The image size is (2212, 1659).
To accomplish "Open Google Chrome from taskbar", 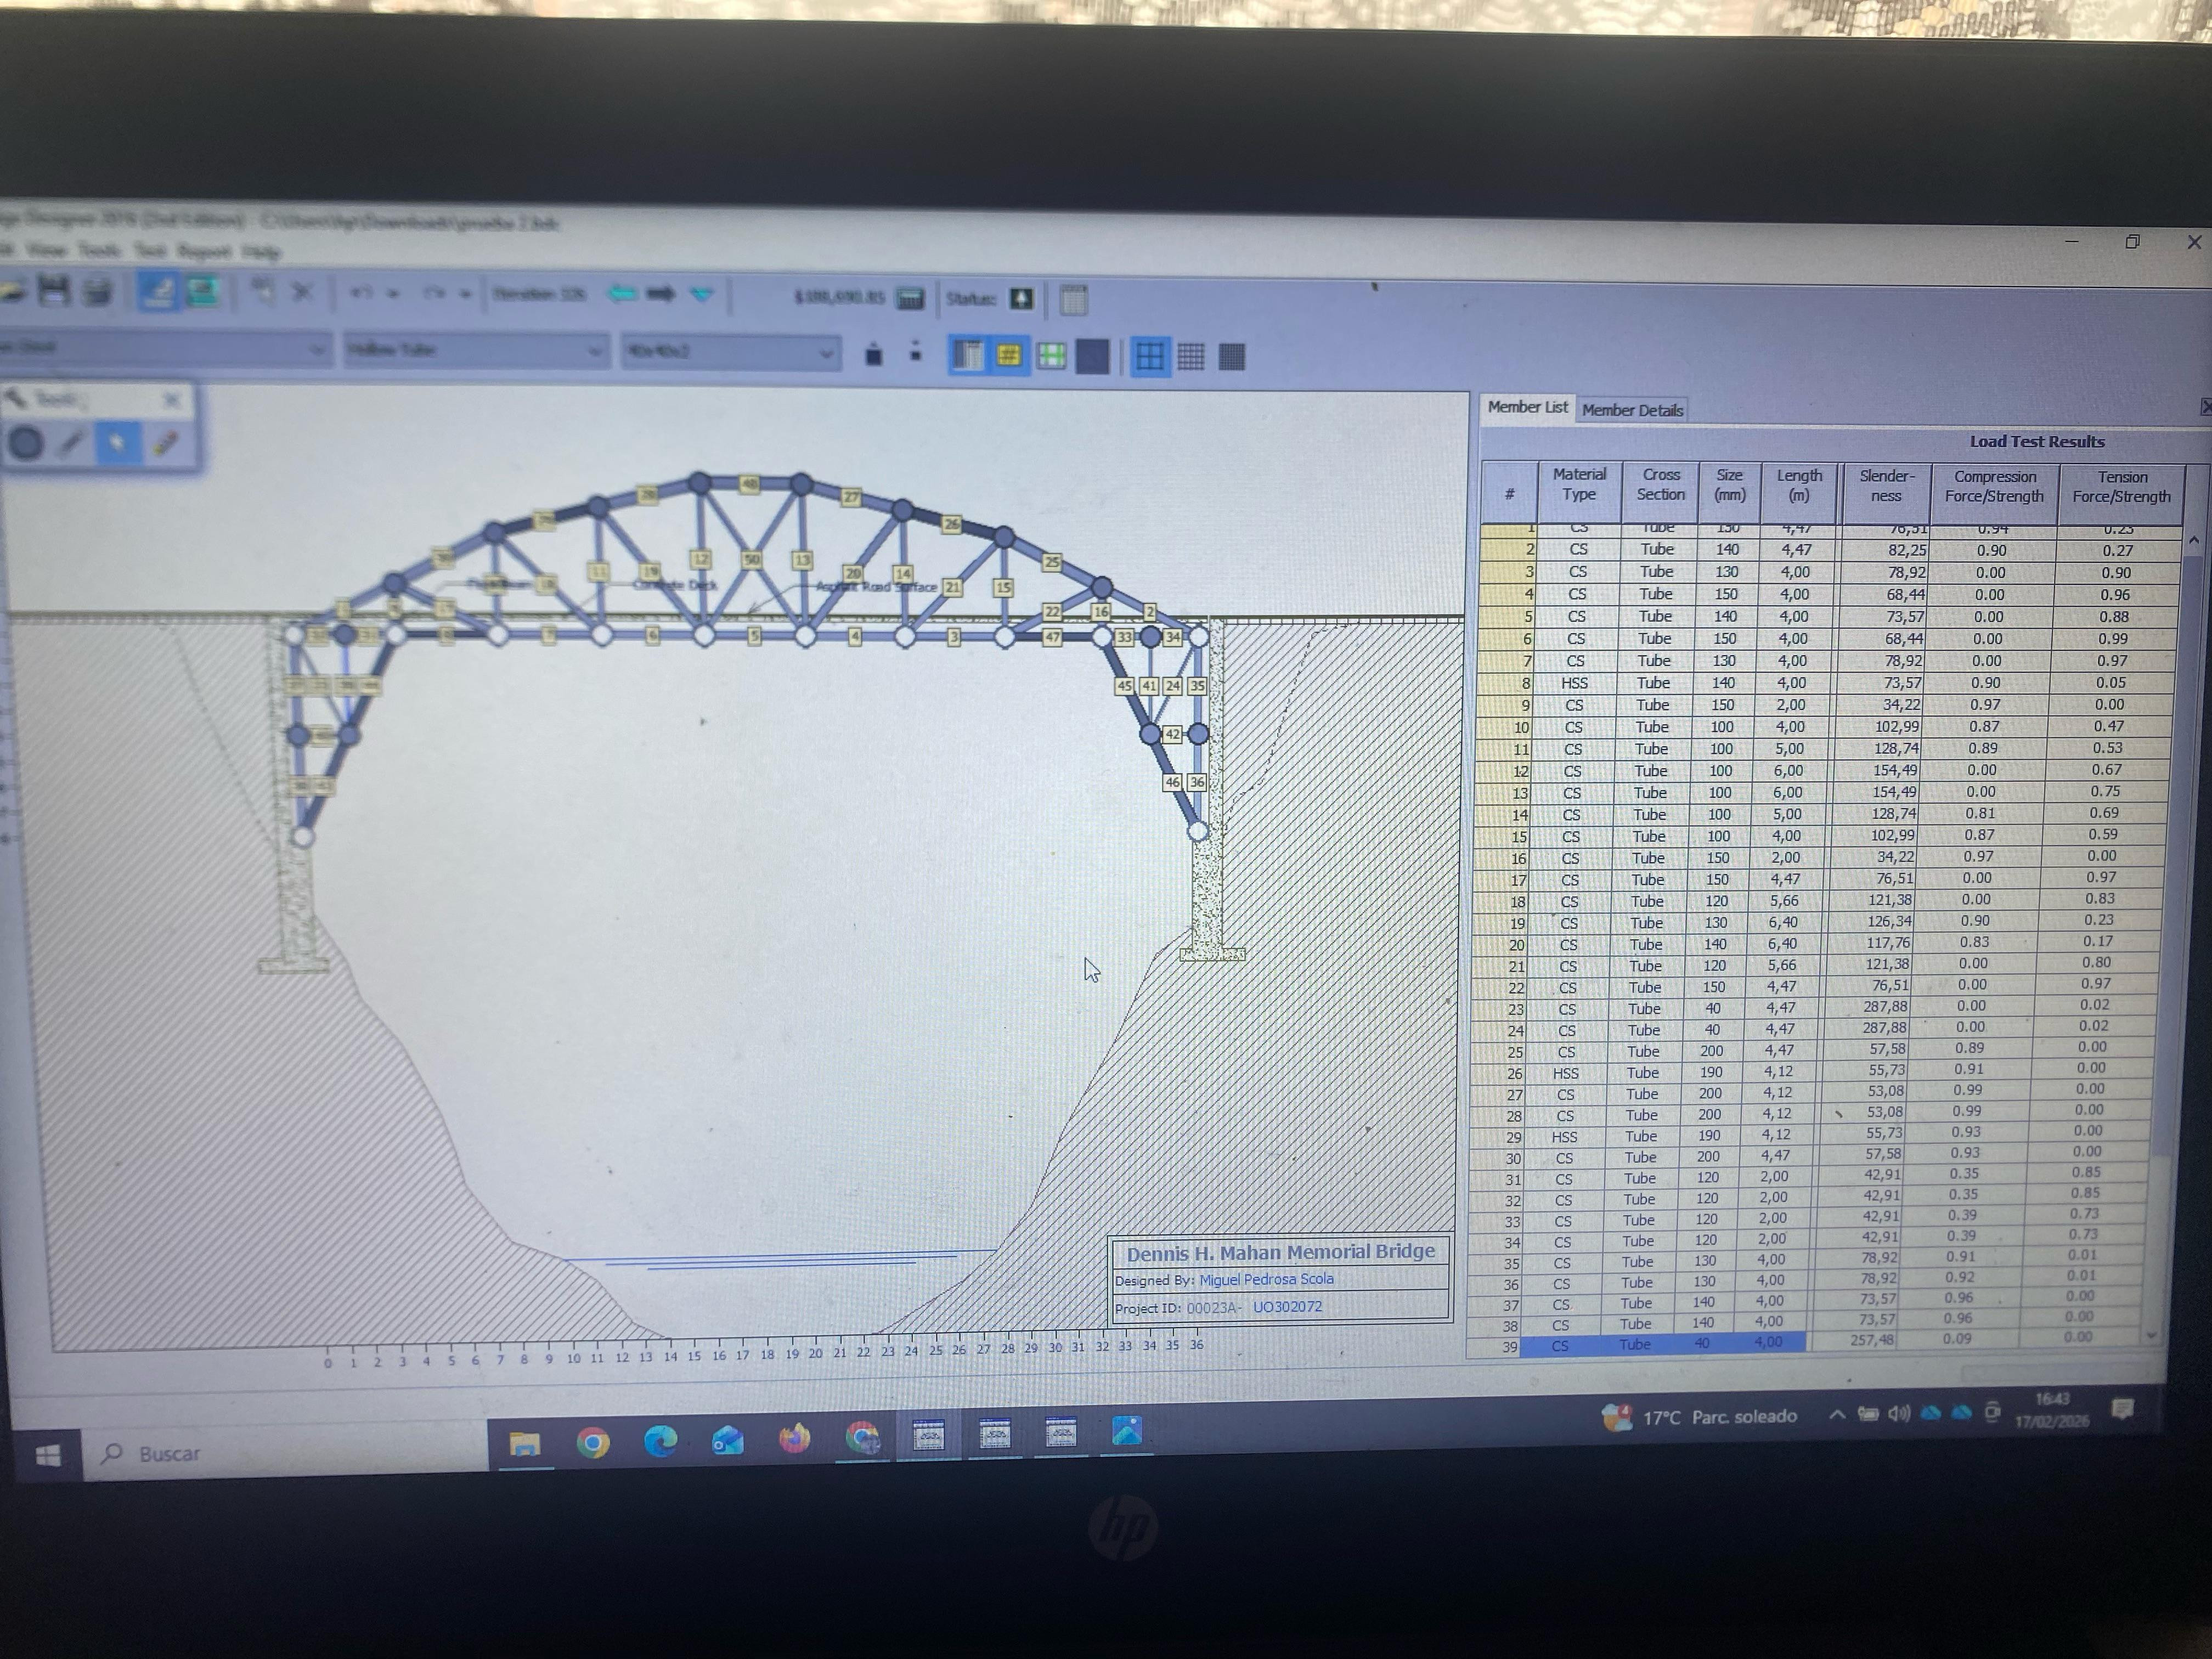I will 592,1442.
